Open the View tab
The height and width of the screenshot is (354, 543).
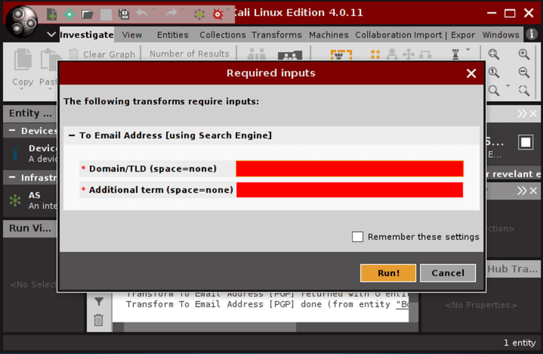(132, 35)
